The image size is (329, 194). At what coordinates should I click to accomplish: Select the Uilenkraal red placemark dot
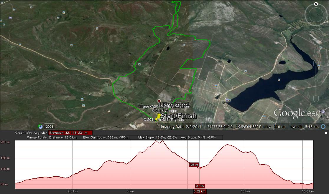[159, 101]
